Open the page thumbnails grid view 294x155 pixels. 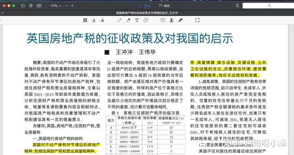point(31,6)
